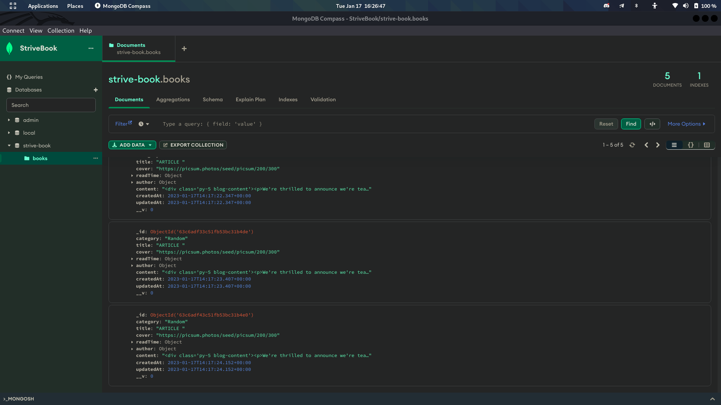Click the next page arrow
Image resolution: width=721 pixels, height=405 pixels.
click(x=658, y=145)
